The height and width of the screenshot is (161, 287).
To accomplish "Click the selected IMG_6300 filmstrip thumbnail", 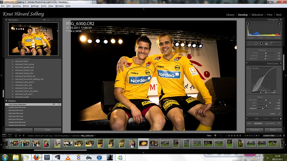I will click(x=143, y=143).
